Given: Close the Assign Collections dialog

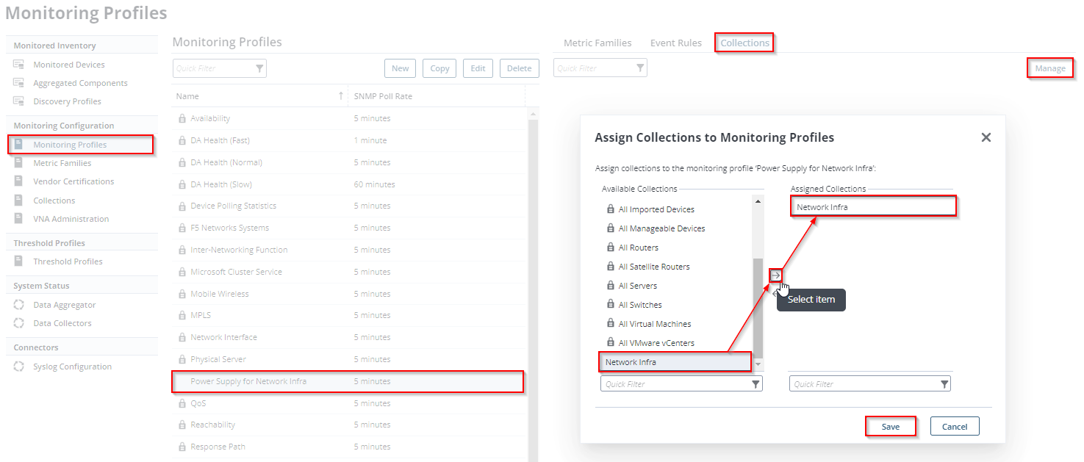Looking at the screenshot, I should (986, 137).
